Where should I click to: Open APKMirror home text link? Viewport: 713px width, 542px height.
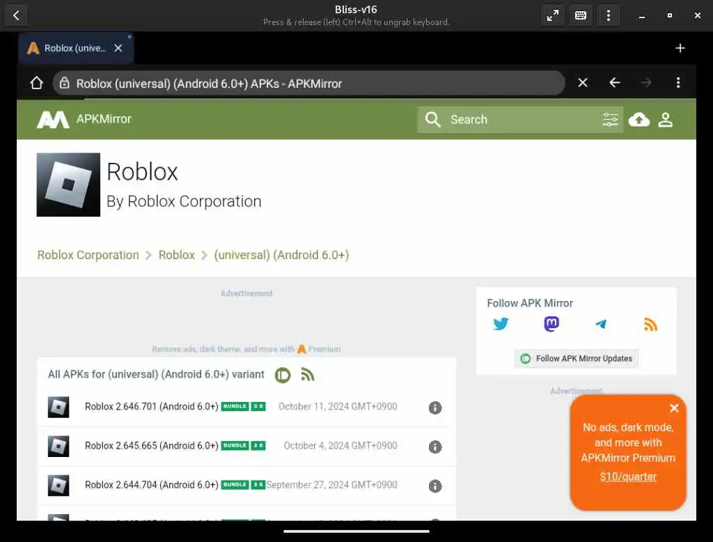(x=104, y=118)
